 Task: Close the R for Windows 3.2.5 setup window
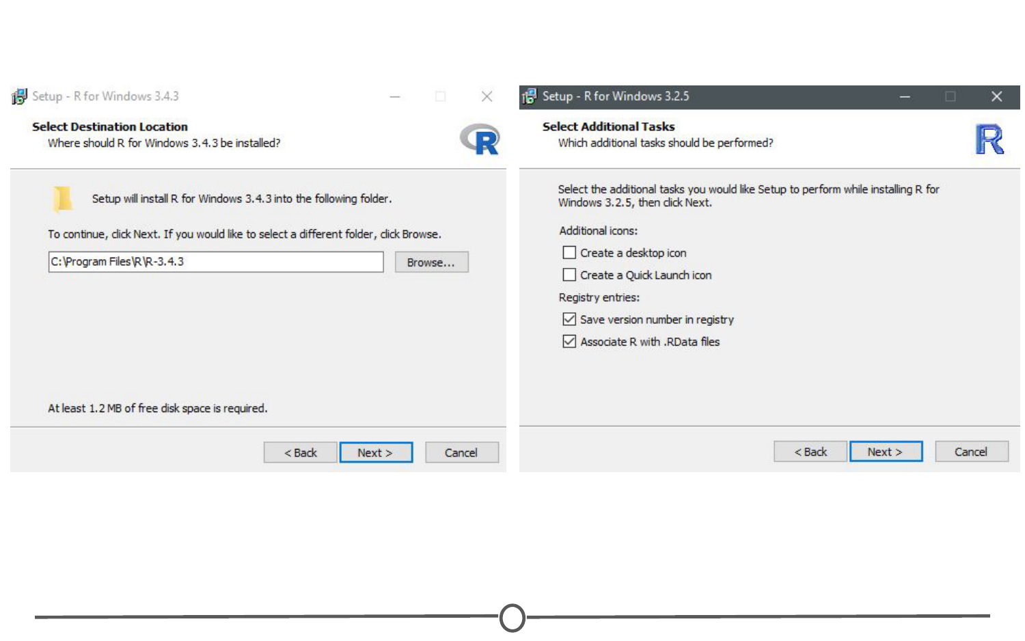[996, 97]
